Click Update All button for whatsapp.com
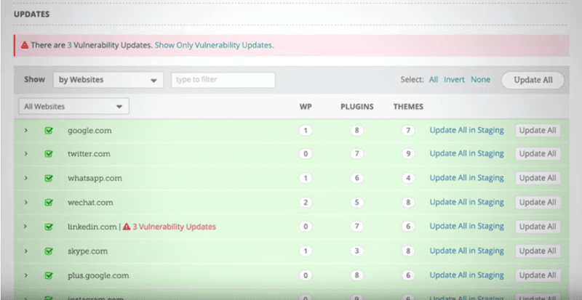The width and height of the screenshot is (582, 300). [x=538, y=178]
